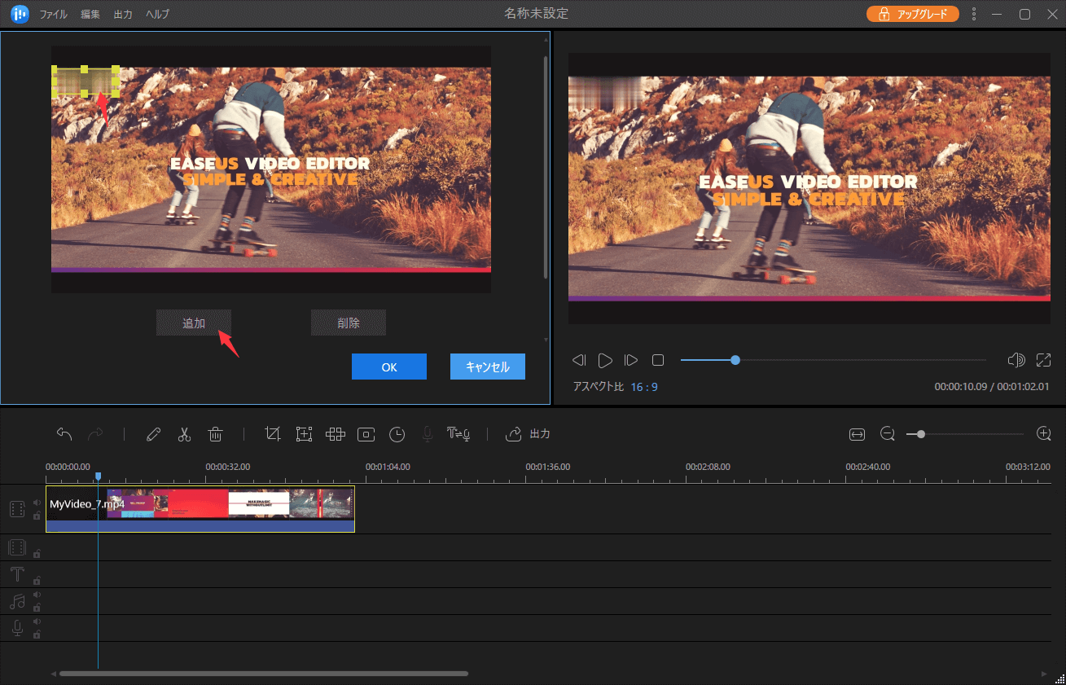Open the clock duration tool
Screen dimensions: 1066x685
(397, 434)
